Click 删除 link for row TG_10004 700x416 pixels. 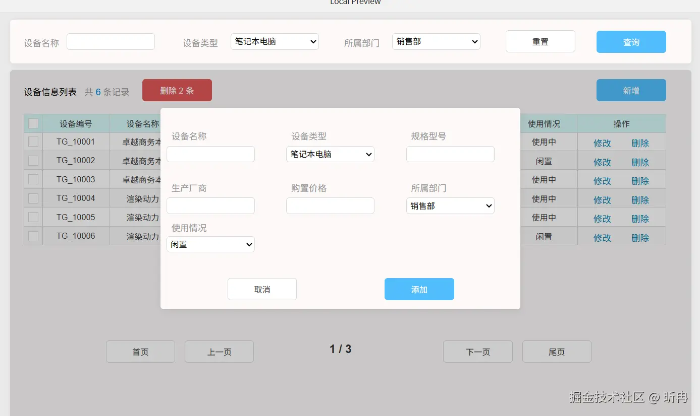tap(640, 200)
